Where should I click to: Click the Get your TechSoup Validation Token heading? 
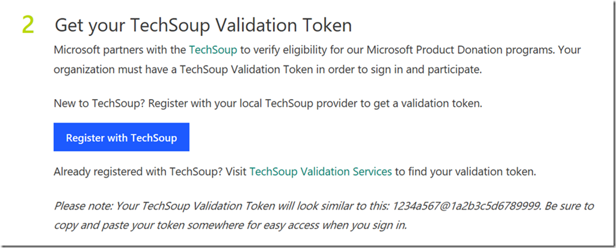[x=203, y=26]
